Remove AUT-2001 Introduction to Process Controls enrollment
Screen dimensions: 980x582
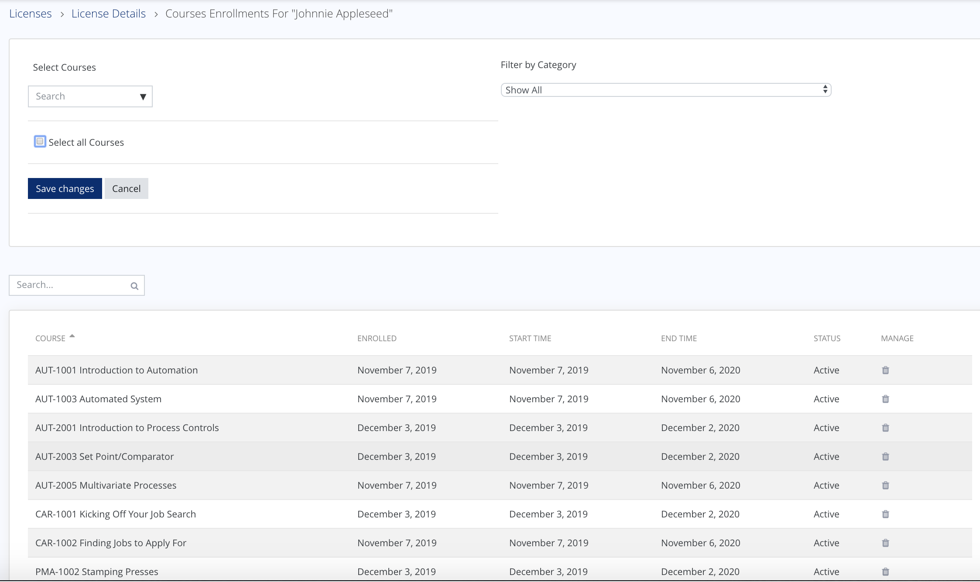point(885,428)
